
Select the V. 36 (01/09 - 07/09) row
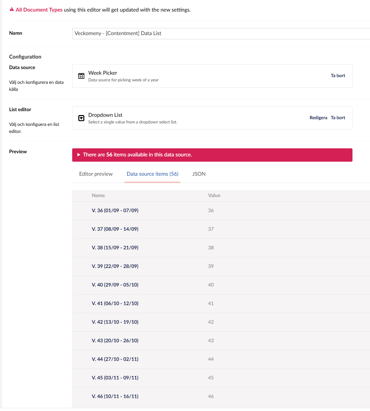[x=115, y=211]
